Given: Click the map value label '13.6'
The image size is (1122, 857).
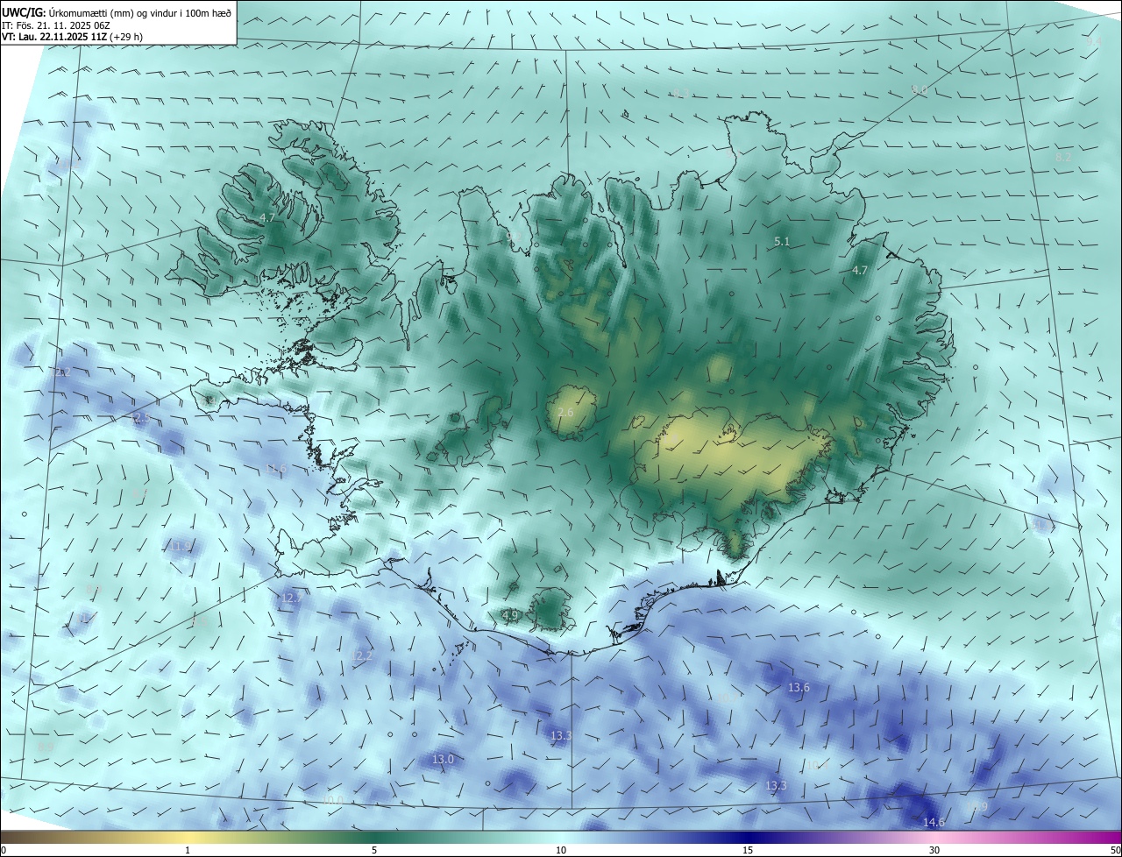Looking at the screenshot, I should coord(799,688).
